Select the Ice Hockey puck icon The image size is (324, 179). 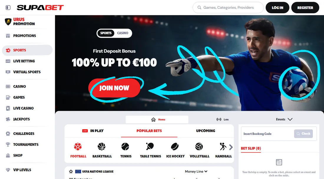pos(175,147)
